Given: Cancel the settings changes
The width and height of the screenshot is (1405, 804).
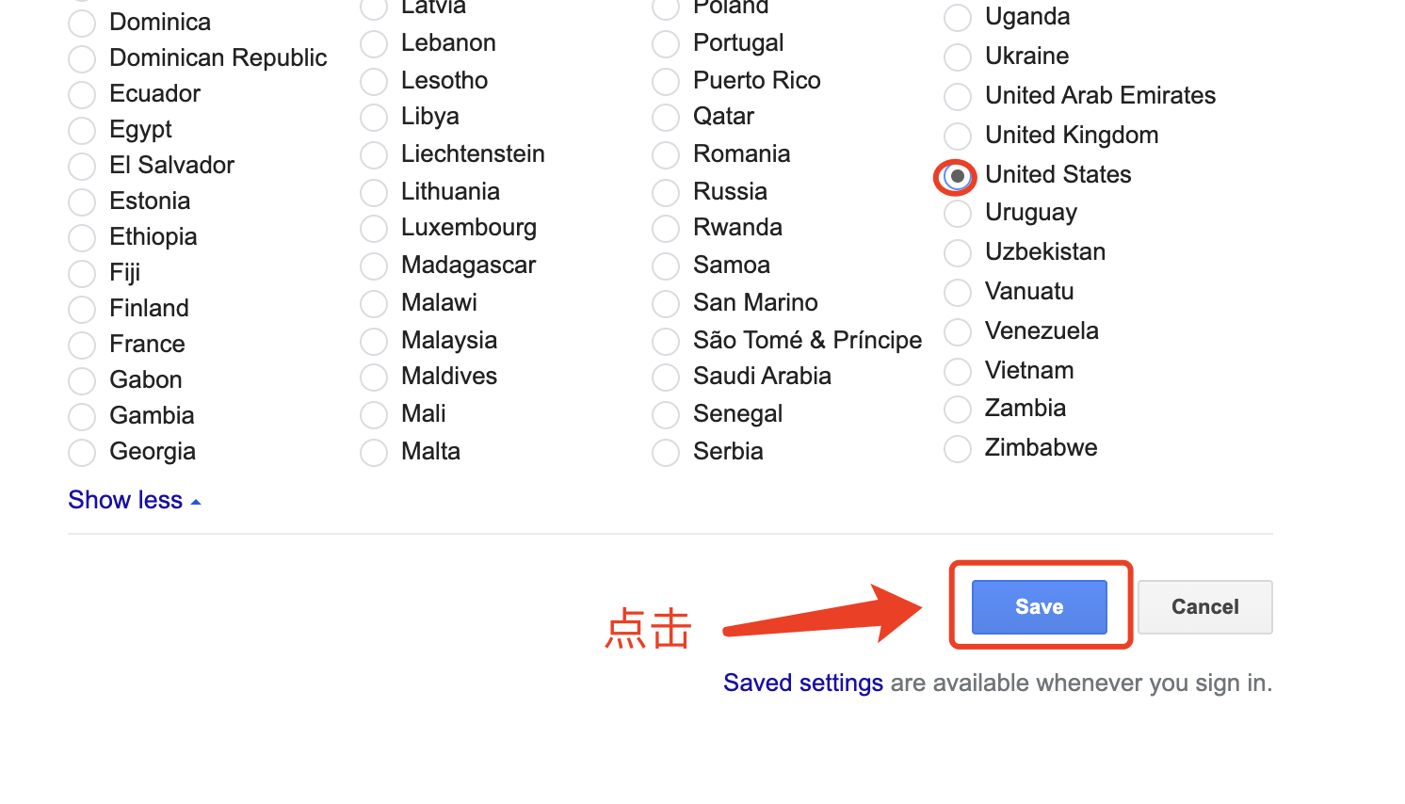Looking at the screenshot, I should click(1204, 606).
